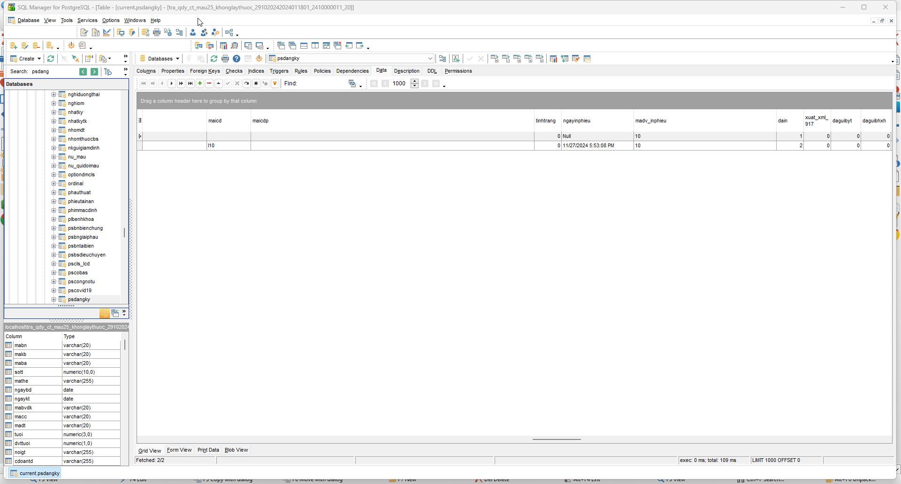Click the edit database icon with pencil
901x484 pixels.
tap(25, 45)
